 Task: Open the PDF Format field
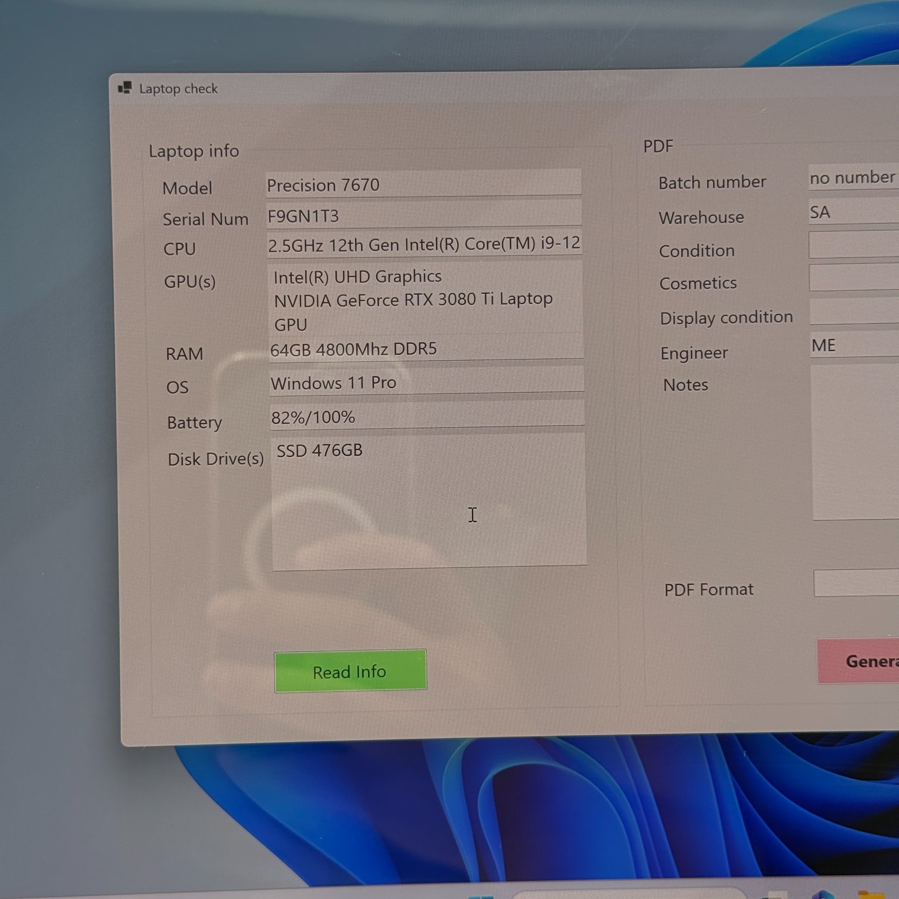856,583
